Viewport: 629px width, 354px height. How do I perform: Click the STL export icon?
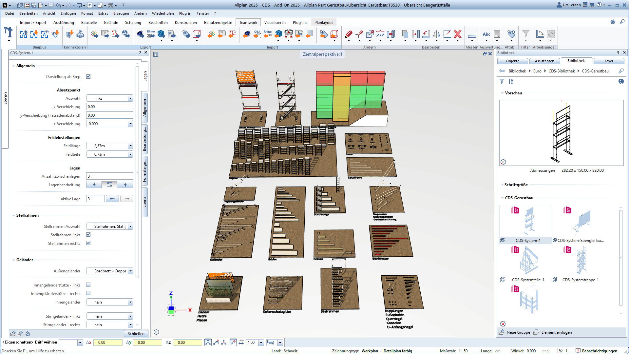click(x=172, y=34)
